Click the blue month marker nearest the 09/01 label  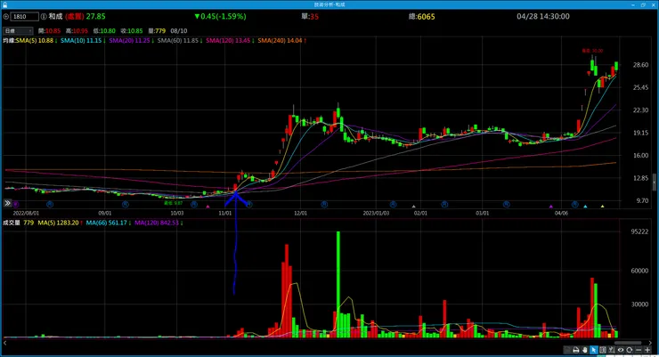[x=126, y=205]
